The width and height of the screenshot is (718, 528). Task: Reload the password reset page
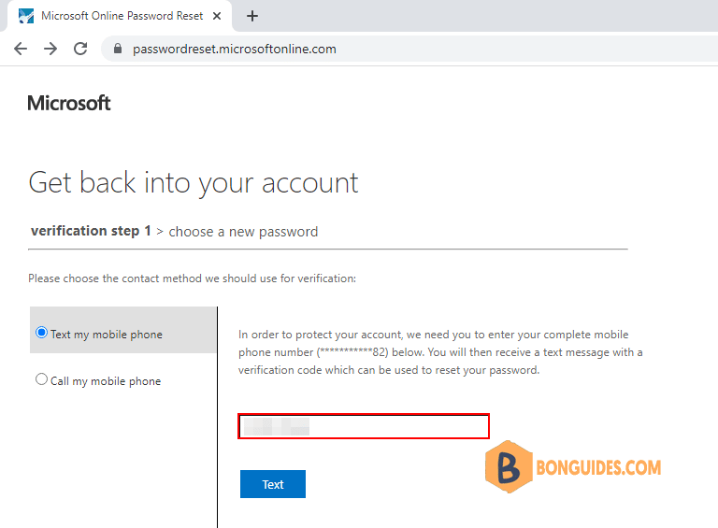[x=80, y=49]
